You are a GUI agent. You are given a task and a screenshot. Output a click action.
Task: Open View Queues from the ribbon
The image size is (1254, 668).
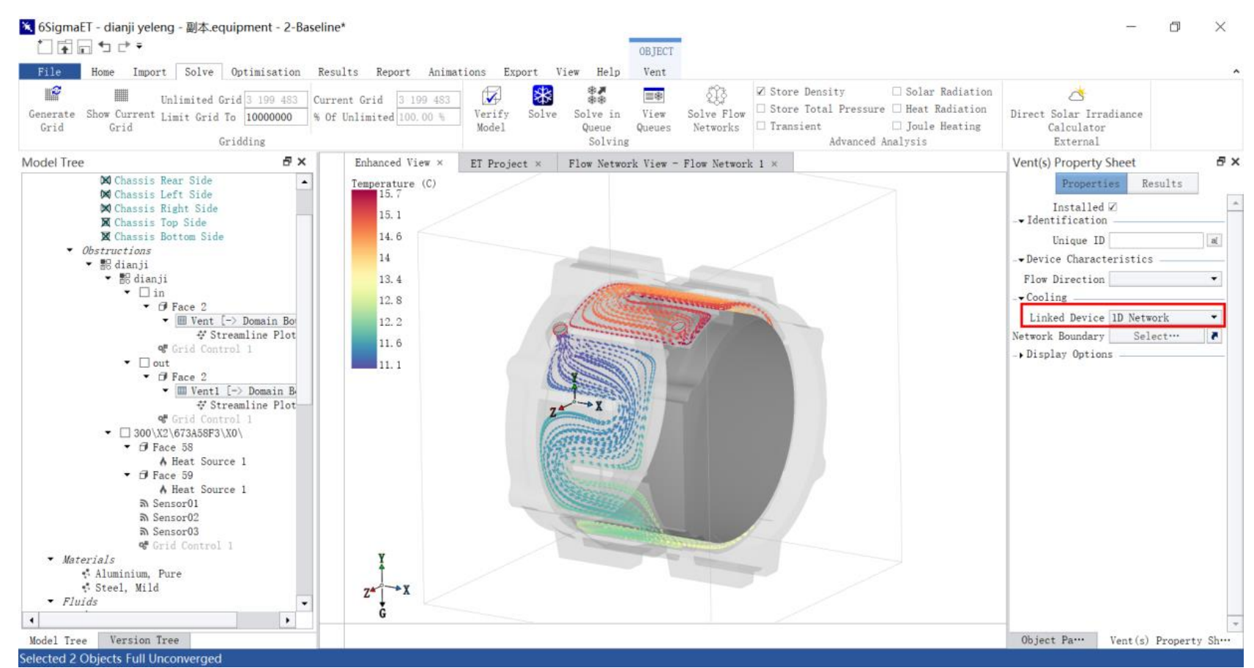(653, 96)
